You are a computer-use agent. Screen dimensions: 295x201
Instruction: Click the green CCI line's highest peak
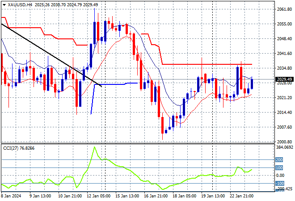tap(94, 147)
